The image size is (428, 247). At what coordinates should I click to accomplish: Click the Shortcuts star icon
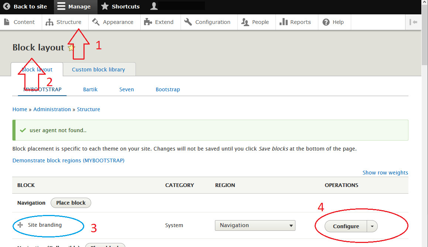click(x=105, y=6)
